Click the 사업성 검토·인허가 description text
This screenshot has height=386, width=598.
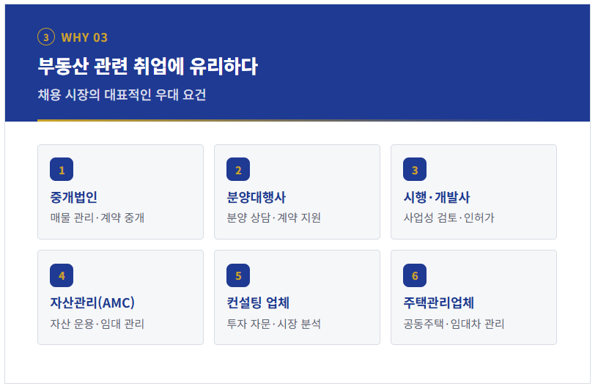pos(449,218)
